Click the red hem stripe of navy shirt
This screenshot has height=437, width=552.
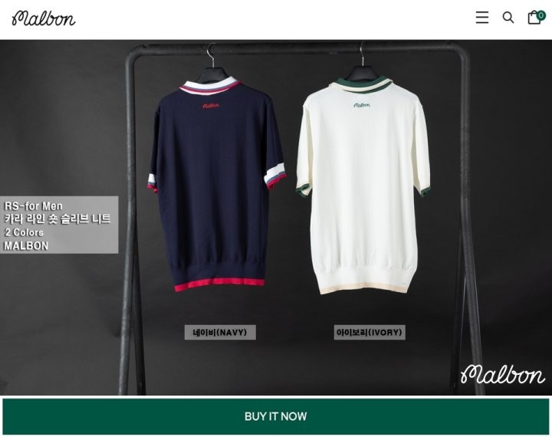coord(219,284)
